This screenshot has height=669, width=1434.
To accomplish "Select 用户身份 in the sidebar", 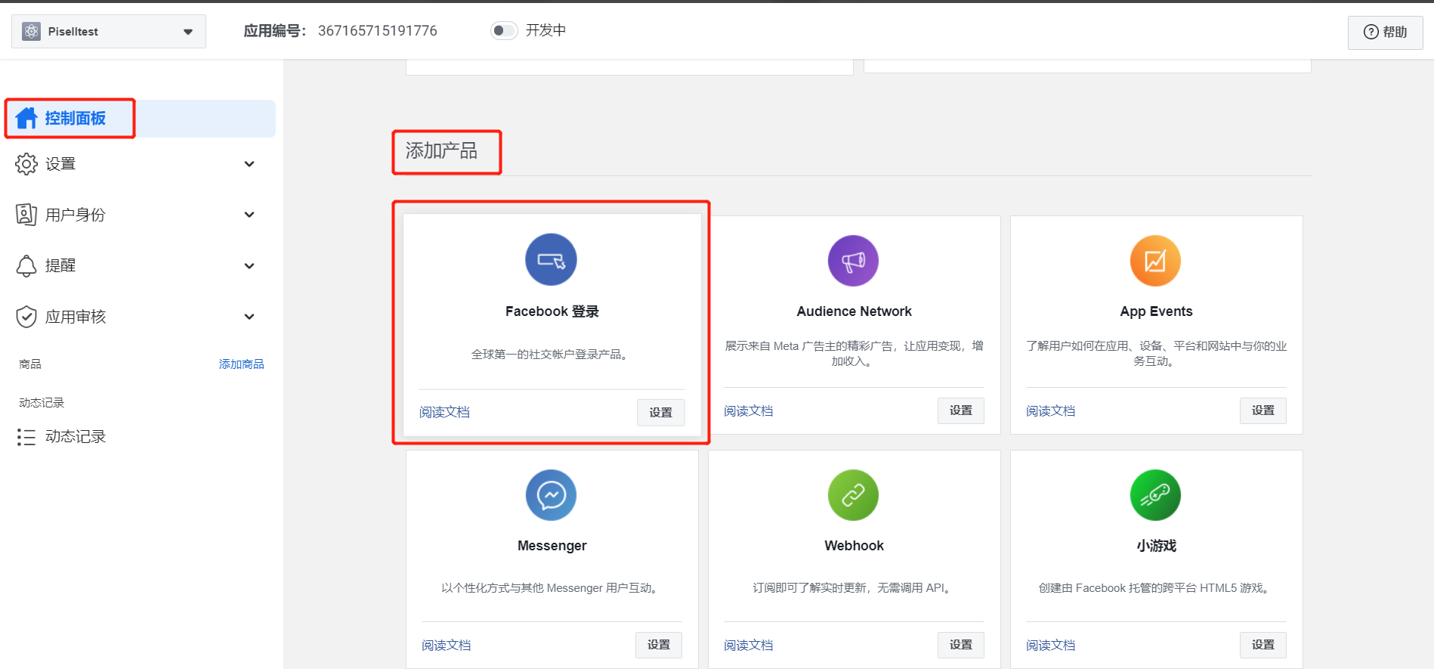I will (x=141, y=215).
